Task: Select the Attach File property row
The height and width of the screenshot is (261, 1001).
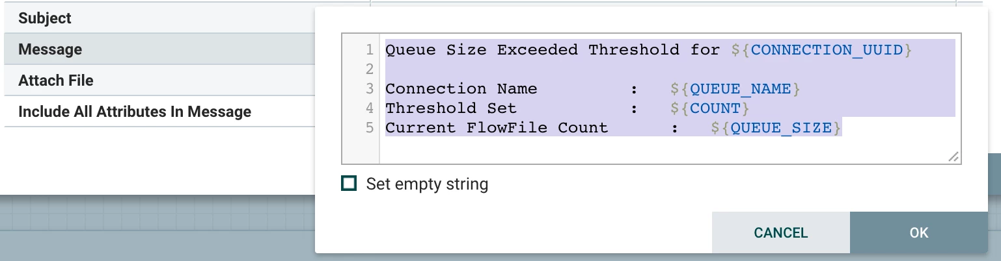Action: [x=159, y=81]
